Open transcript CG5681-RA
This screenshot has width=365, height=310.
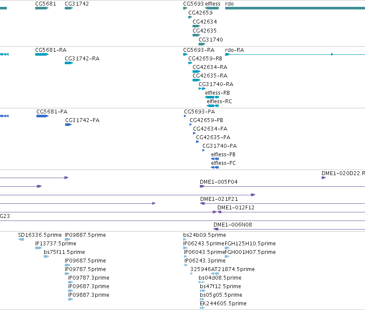(51, 50)
